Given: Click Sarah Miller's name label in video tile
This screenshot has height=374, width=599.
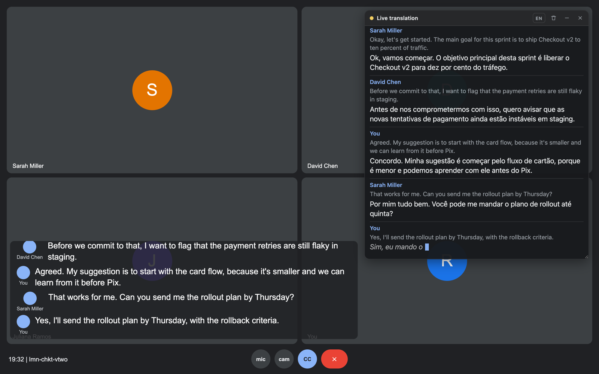Looking at the screenshot, I should point(28,166).
